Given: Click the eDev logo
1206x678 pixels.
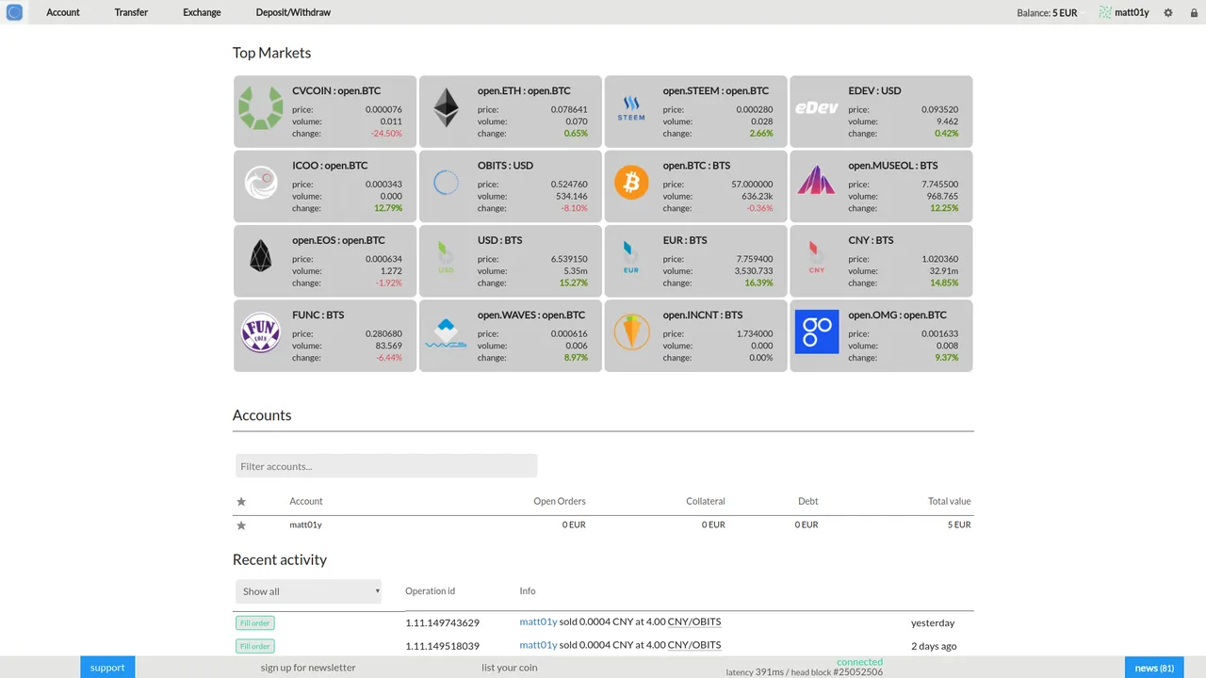Looking at the screenshot, I should (817, 107).
